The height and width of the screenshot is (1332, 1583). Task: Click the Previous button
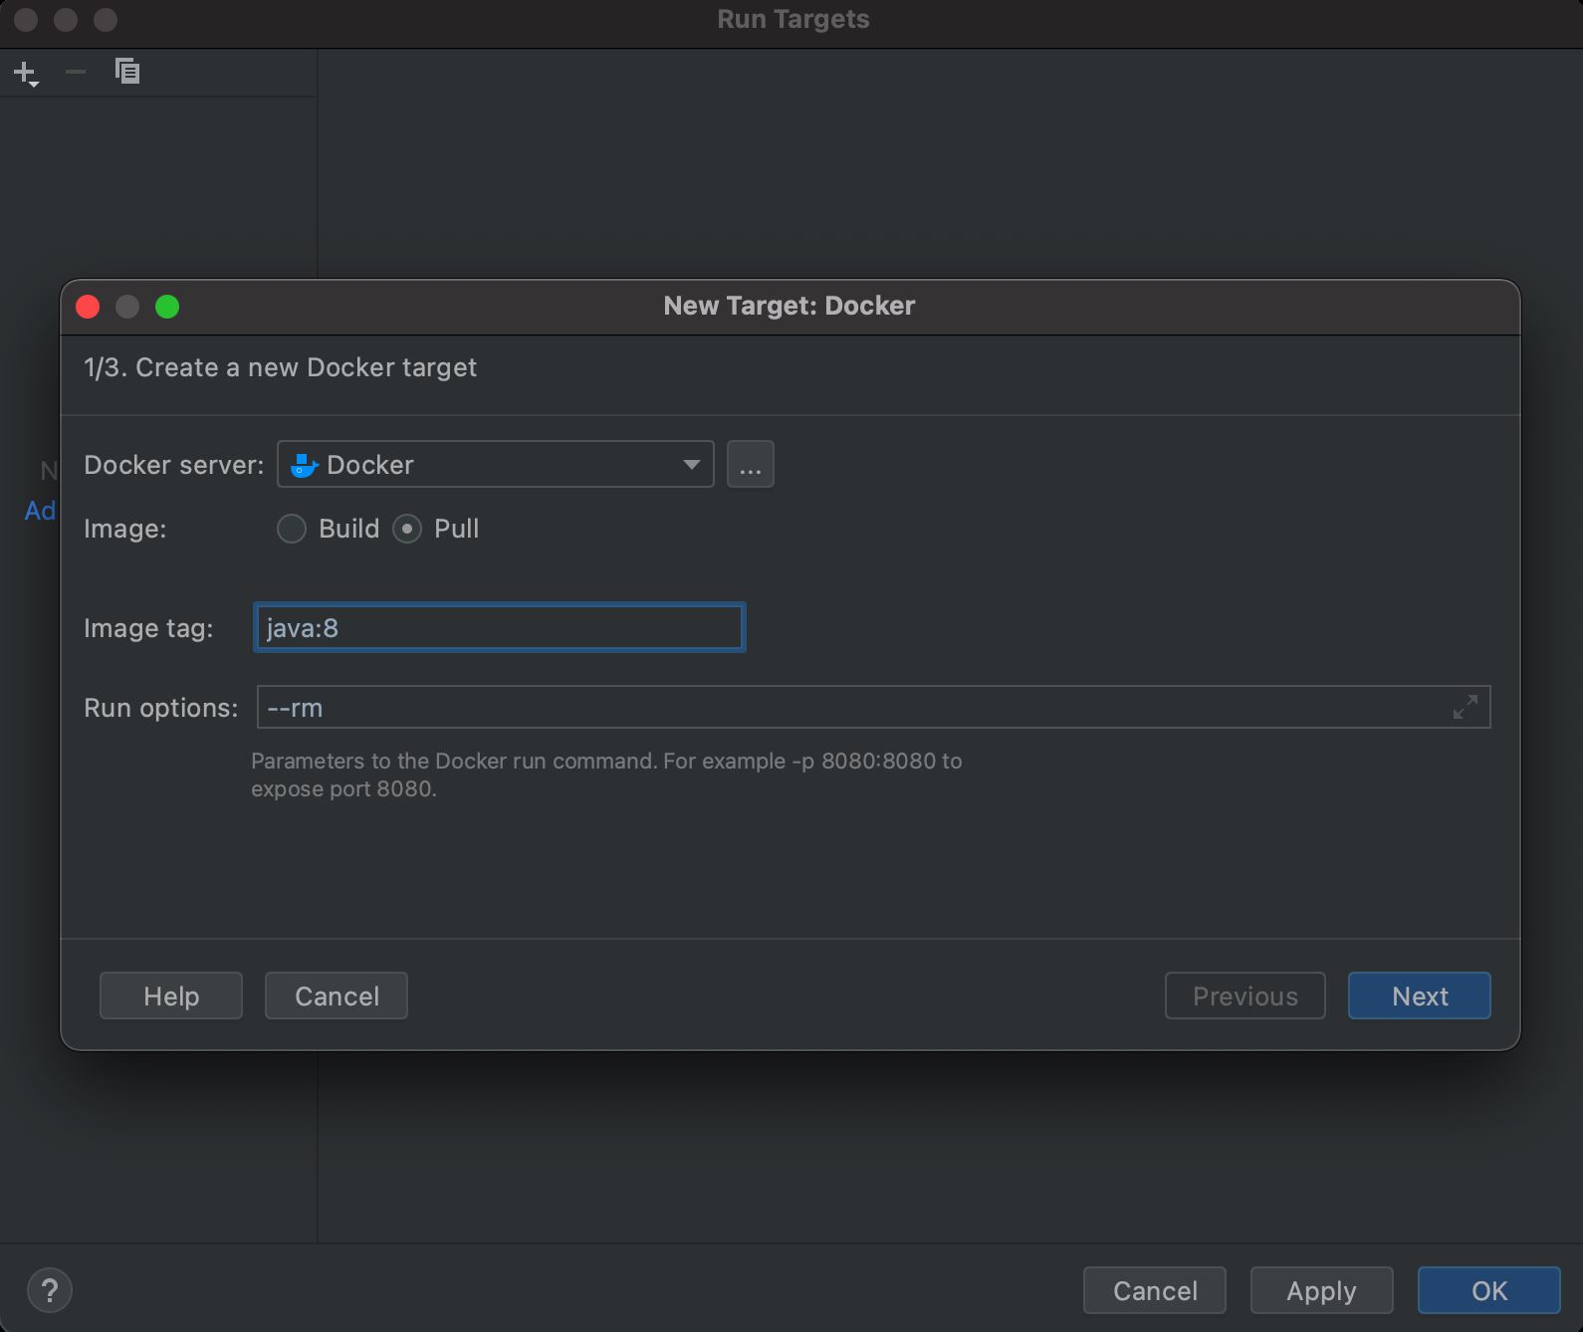(1244, 996)
